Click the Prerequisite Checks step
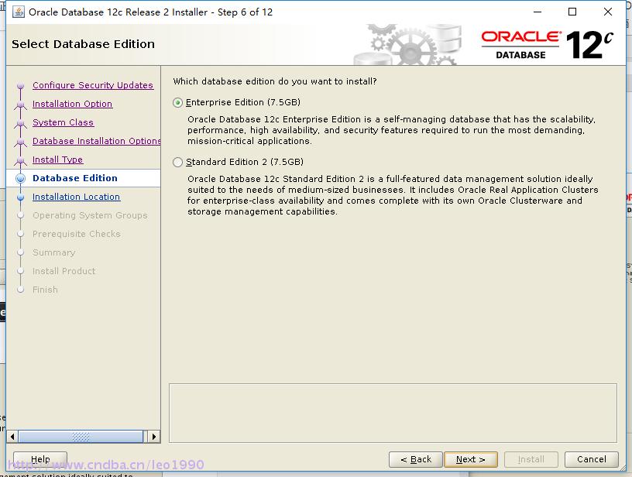 (x=76, y=234)
